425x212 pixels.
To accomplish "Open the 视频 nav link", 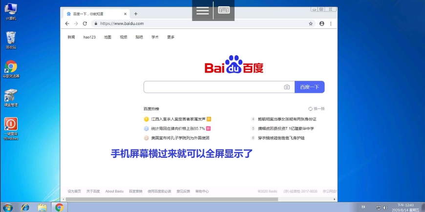I will point(124,37).
